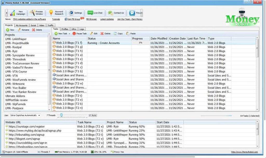
Task: Select the LMR- TruConversion Review project
Action: [x=26, y=64]
